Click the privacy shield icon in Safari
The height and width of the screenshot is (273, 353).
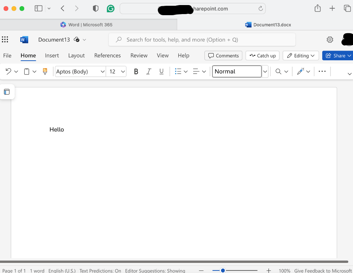click(x=96, y=9)
